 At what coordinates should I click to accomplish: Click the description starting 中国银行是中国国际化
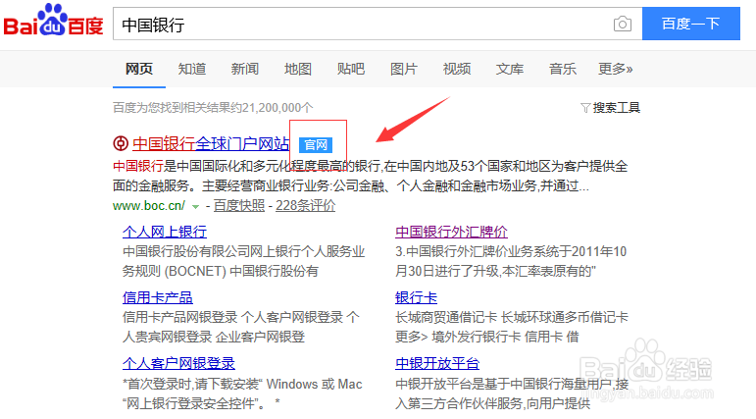point(371,177)
